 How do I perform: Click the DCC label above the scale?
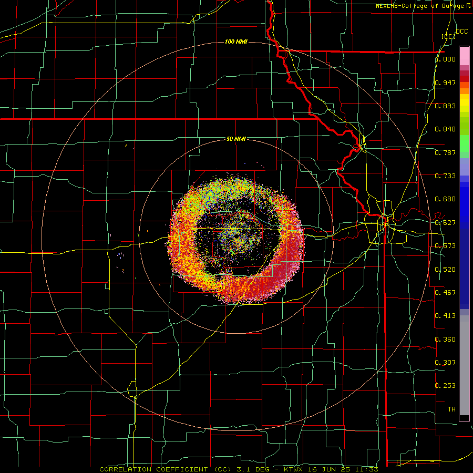pyautogui.click(x=462, y=32)
